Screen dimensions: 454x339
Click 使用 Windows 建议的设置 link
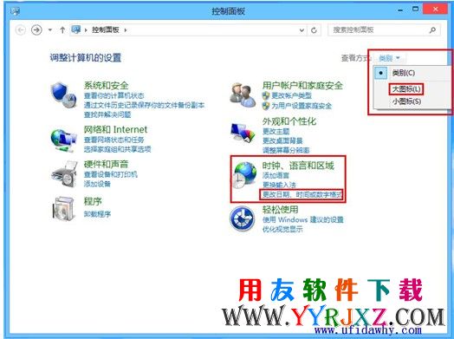[303, 219]
